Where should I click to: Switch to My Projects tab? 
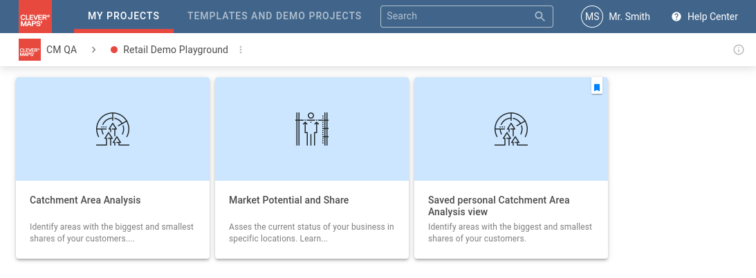[123, 16]
